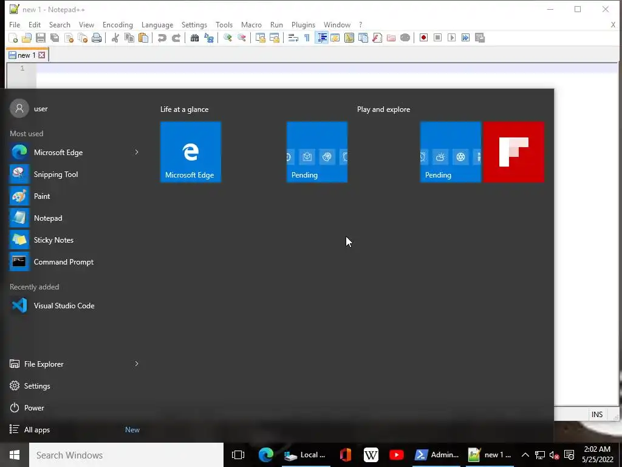Open the Action Center notification icon

[x=569, y=455]
